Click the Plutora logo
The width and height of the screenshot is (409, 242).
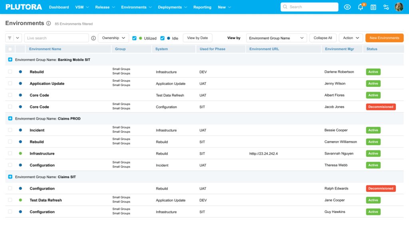pyautogui.click(x=24, y=7)
